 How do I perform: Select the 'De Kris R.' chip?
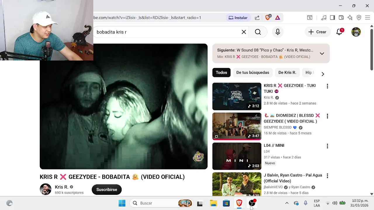coord(287,72)
